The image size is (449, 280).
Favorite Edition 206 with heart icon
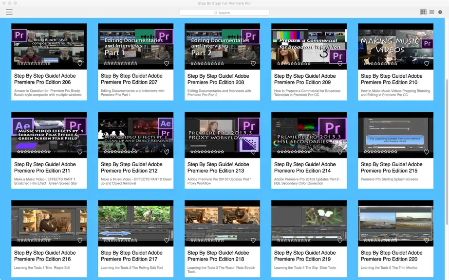click(x=80, y=63)
